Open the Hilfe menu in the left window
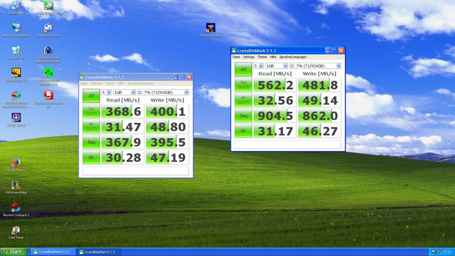This screenshot has height=256, width=455. click(x=121, y=84)
